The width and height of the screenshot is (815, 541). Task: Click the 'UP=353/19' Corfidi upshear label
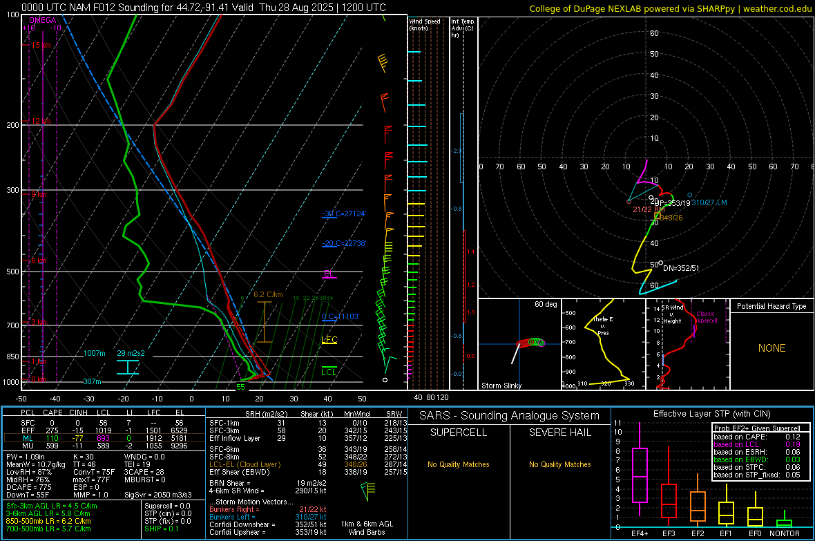tap(673, 203)
